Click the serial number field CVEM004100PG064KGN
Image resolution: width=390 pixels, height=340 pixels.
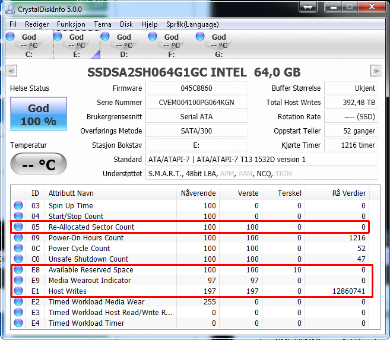click(196, 103)
